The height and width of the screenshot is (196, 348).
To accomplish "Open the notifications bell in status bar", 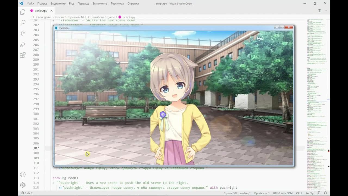I will click(325, 193).
